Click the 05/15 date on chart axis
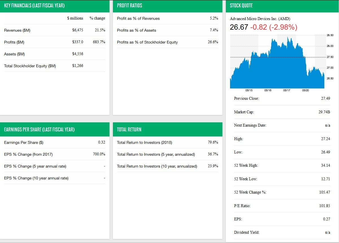The height and width of the screenshot is (243, 339). coord(249,90)
